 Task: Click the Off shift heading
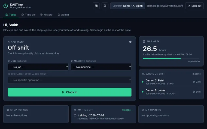[x=18, y=48]
